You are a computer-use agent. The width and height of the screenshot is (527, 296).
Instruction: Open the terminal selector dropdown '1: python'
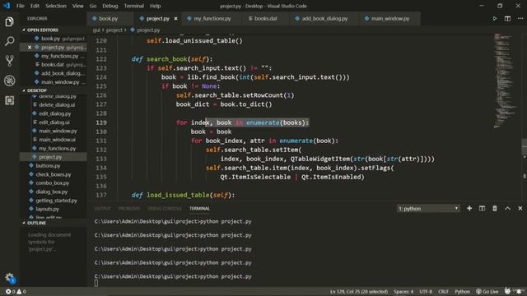coord(428,208)
